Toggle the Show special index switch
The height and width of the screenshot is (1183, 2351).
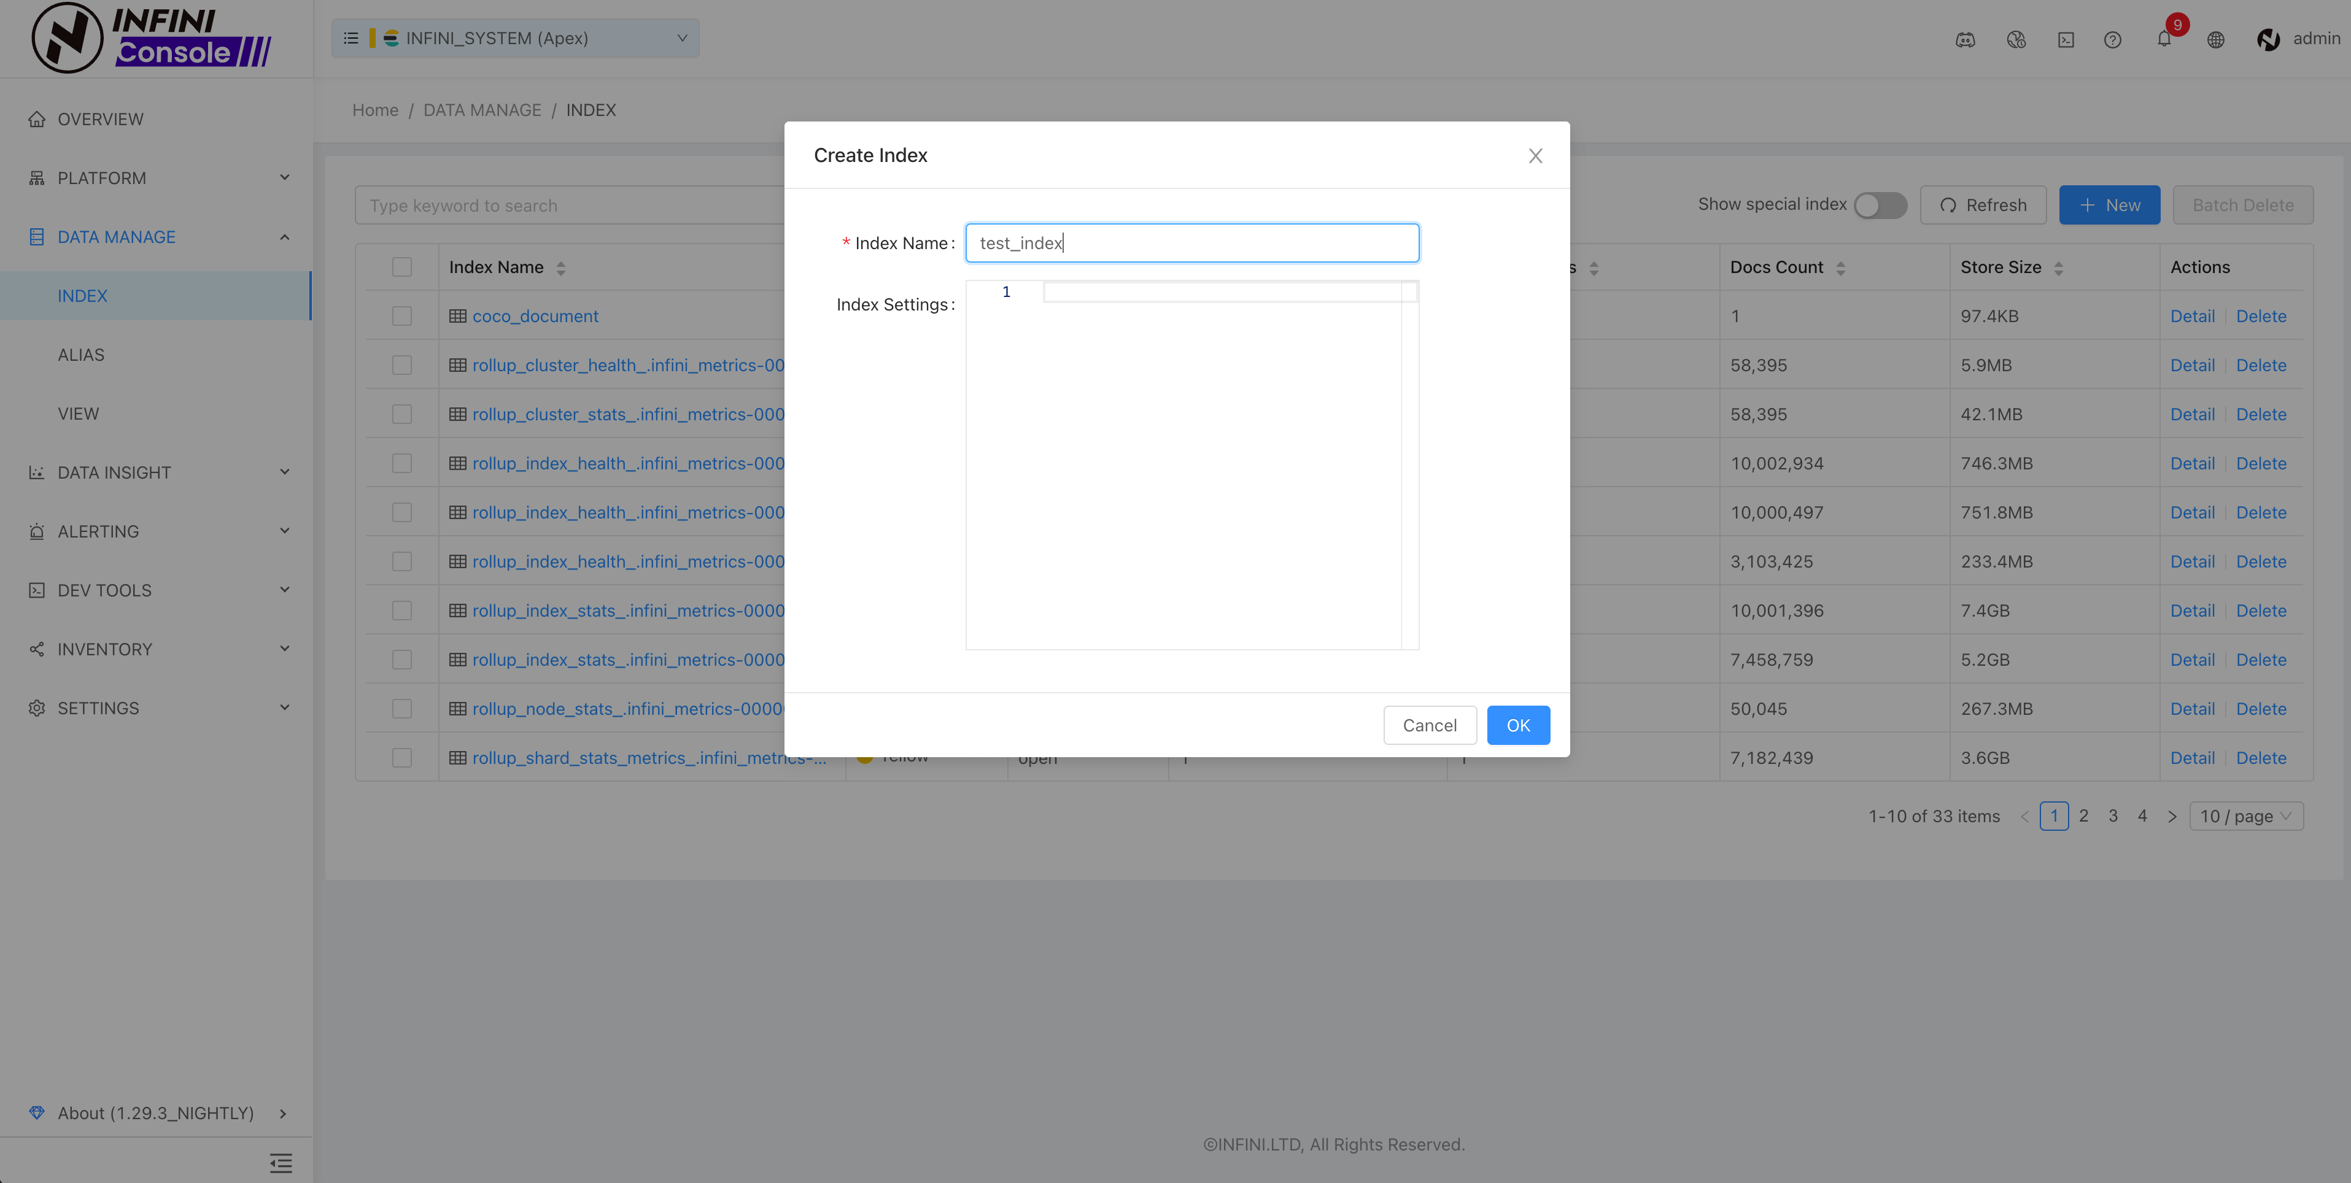1880,205
